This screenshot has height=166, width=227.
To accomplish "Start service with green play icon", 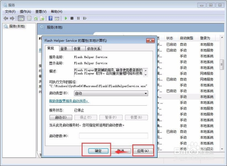I will 66,18.
